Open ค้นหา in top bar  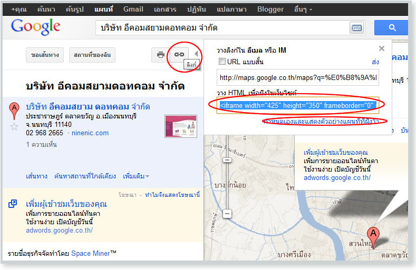pyautogui.click(x=46, y=9)
